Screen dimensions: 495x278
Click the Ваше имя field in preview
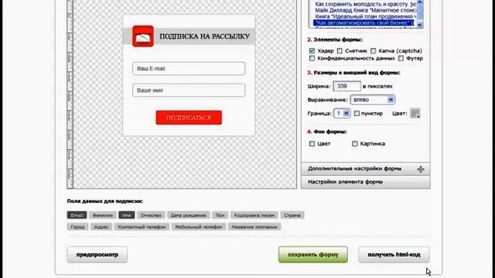tap(189, 90)
